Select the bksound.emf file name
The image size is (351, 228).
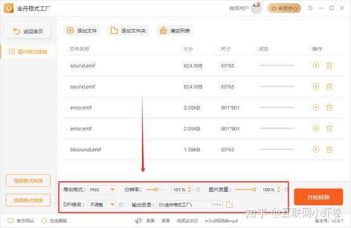click(86, 149)
